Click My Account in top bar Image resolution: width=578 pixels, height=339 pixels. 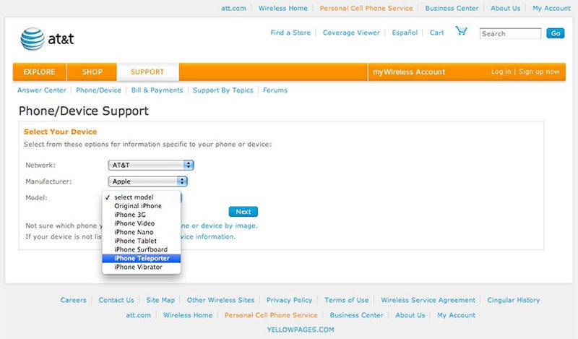coord(551,8)
